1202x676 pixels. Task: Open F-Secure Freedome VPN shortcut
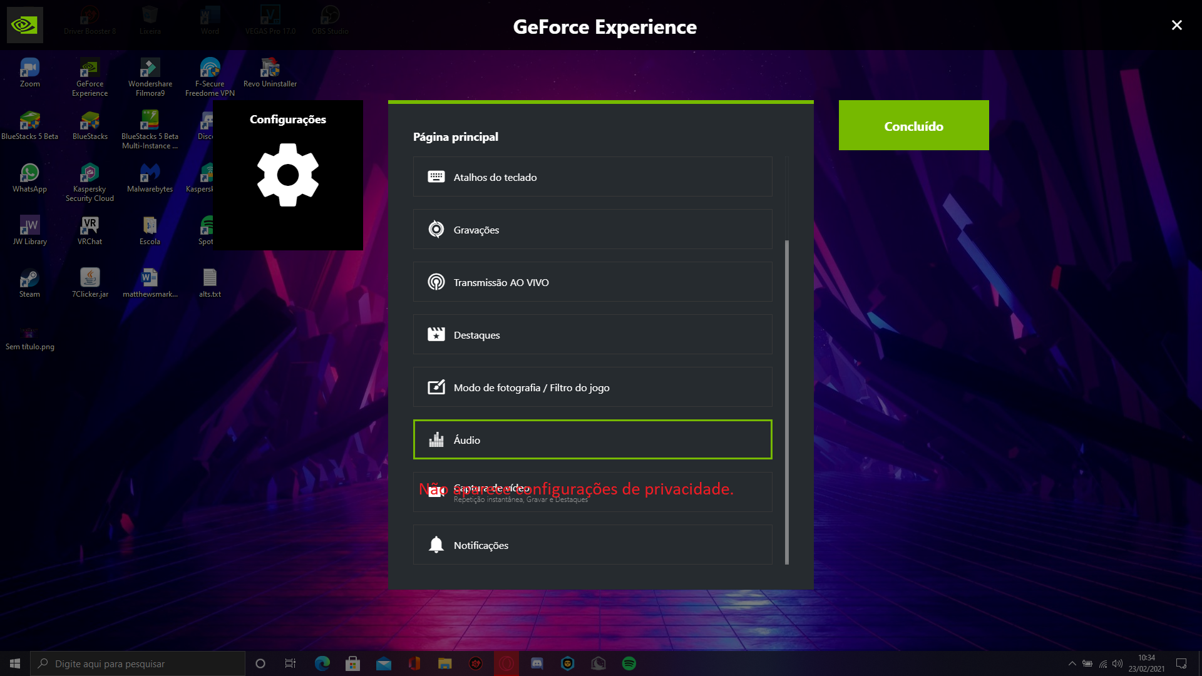[x=210, y=78]
